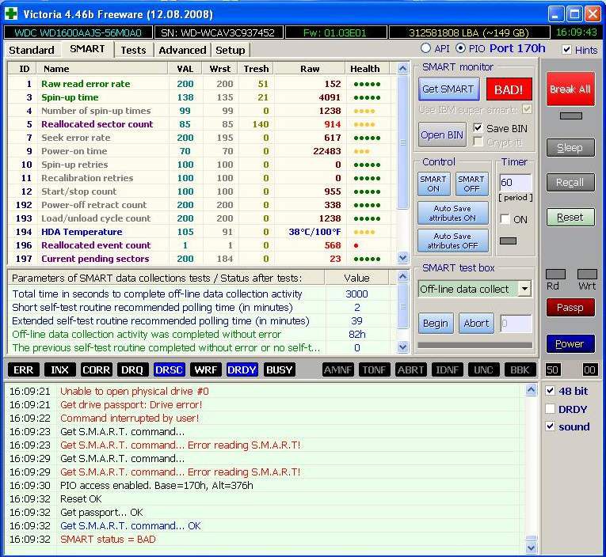This screenshot has width=606, height=557.
Task: Click the timer period input field
Action: coord(516,182)
